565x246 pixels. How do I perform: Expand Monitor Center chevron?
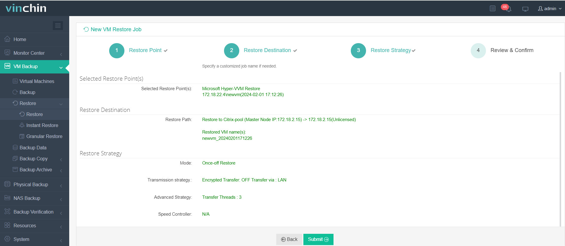tap(61, 54)
